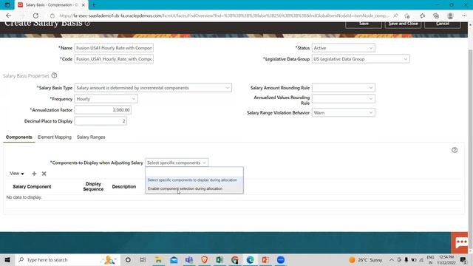Click the browser address bar URL
The height and width of the screenshot is (266, 473).
(x=223, y=16)
